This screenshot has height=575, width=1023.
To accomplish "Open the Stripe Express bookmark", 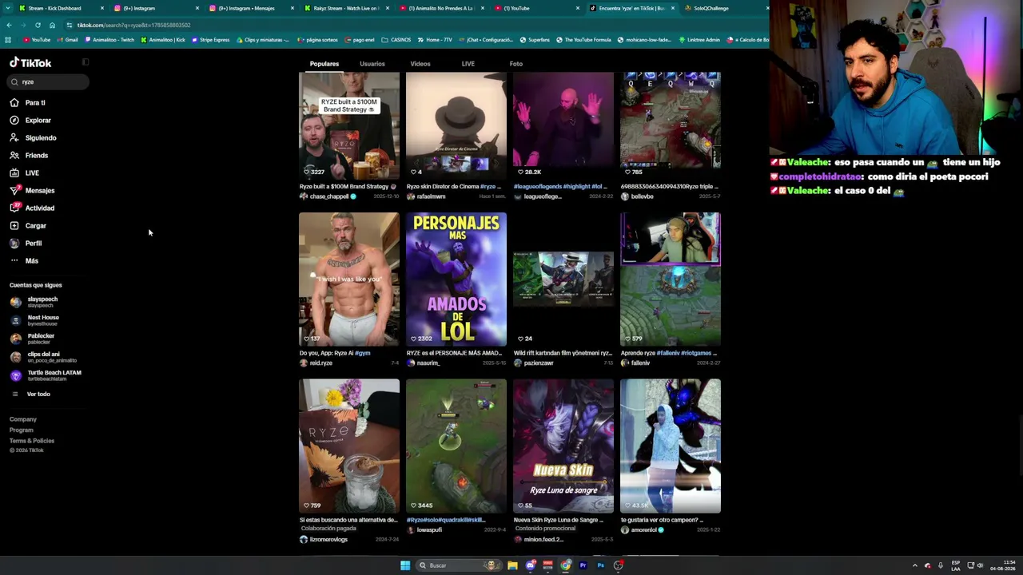I will [210, 39].
